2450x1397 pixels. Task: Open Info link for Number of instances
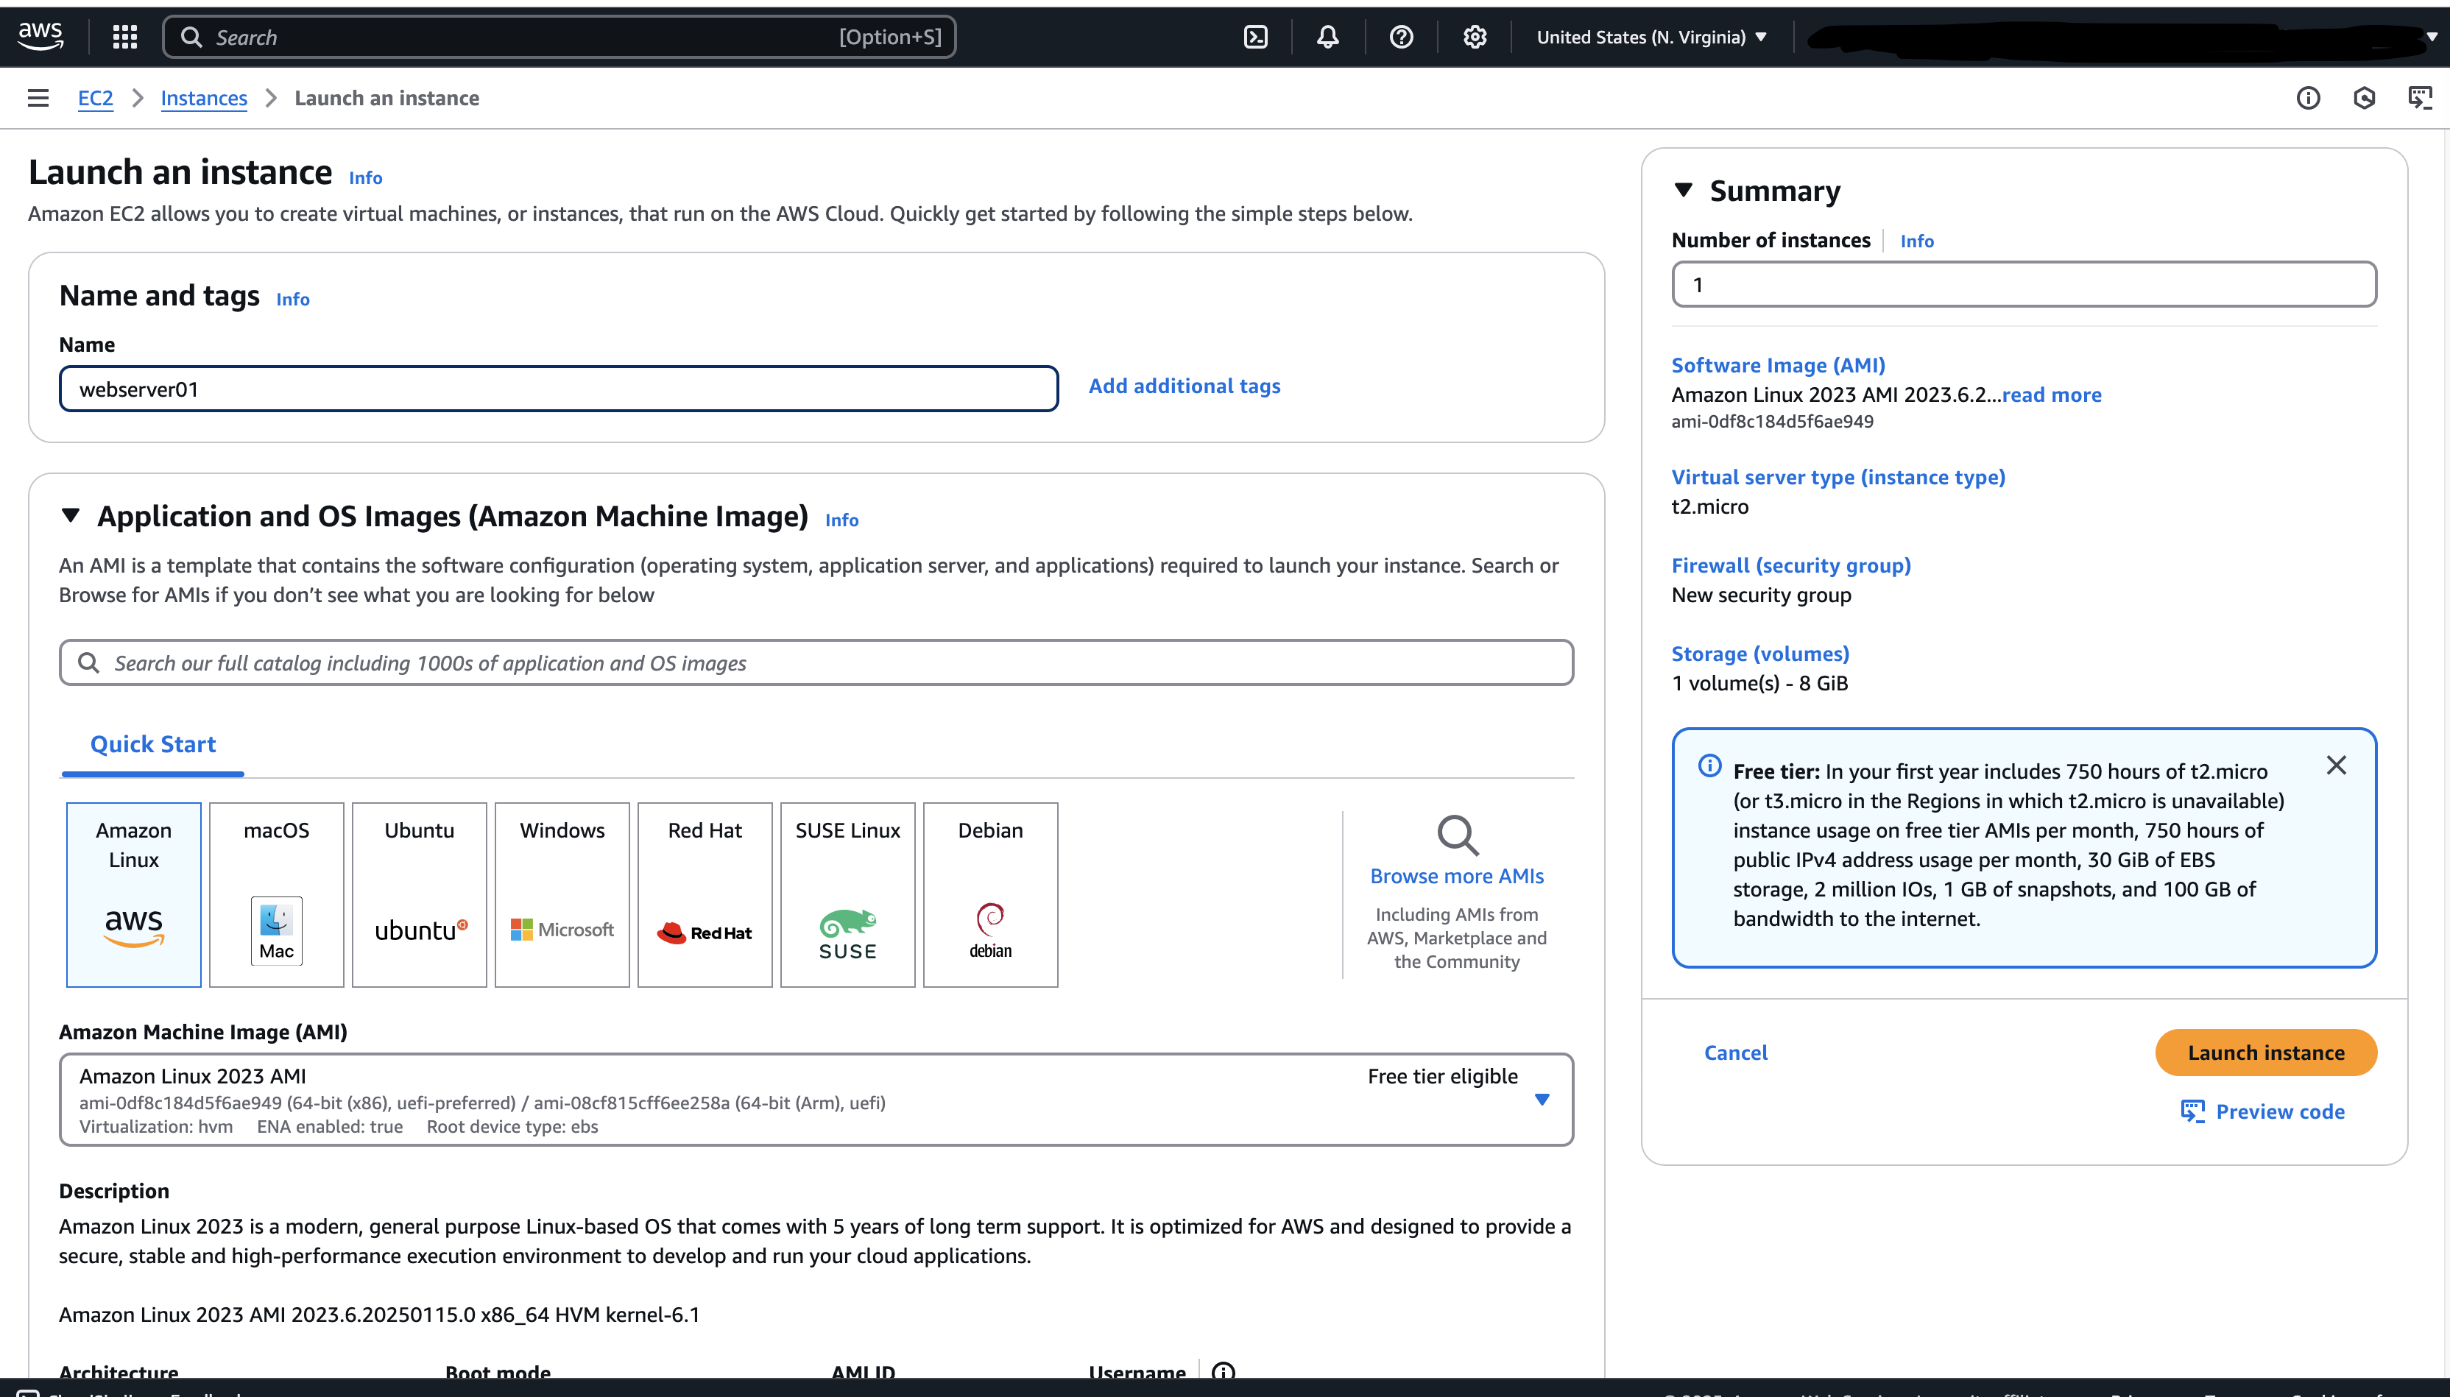1916,241
